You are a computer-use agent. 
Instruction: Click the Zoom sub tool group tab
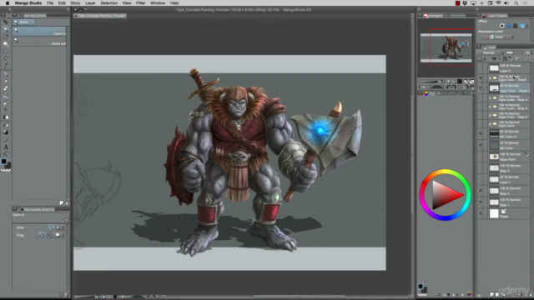tap(24, 22)
